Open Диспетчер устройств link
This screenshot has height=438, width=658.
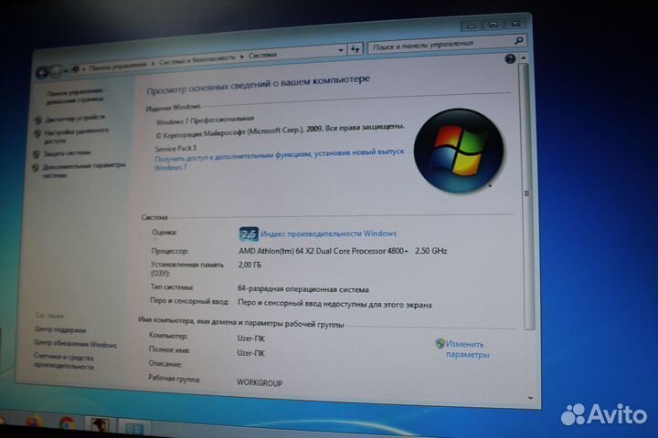75,119
